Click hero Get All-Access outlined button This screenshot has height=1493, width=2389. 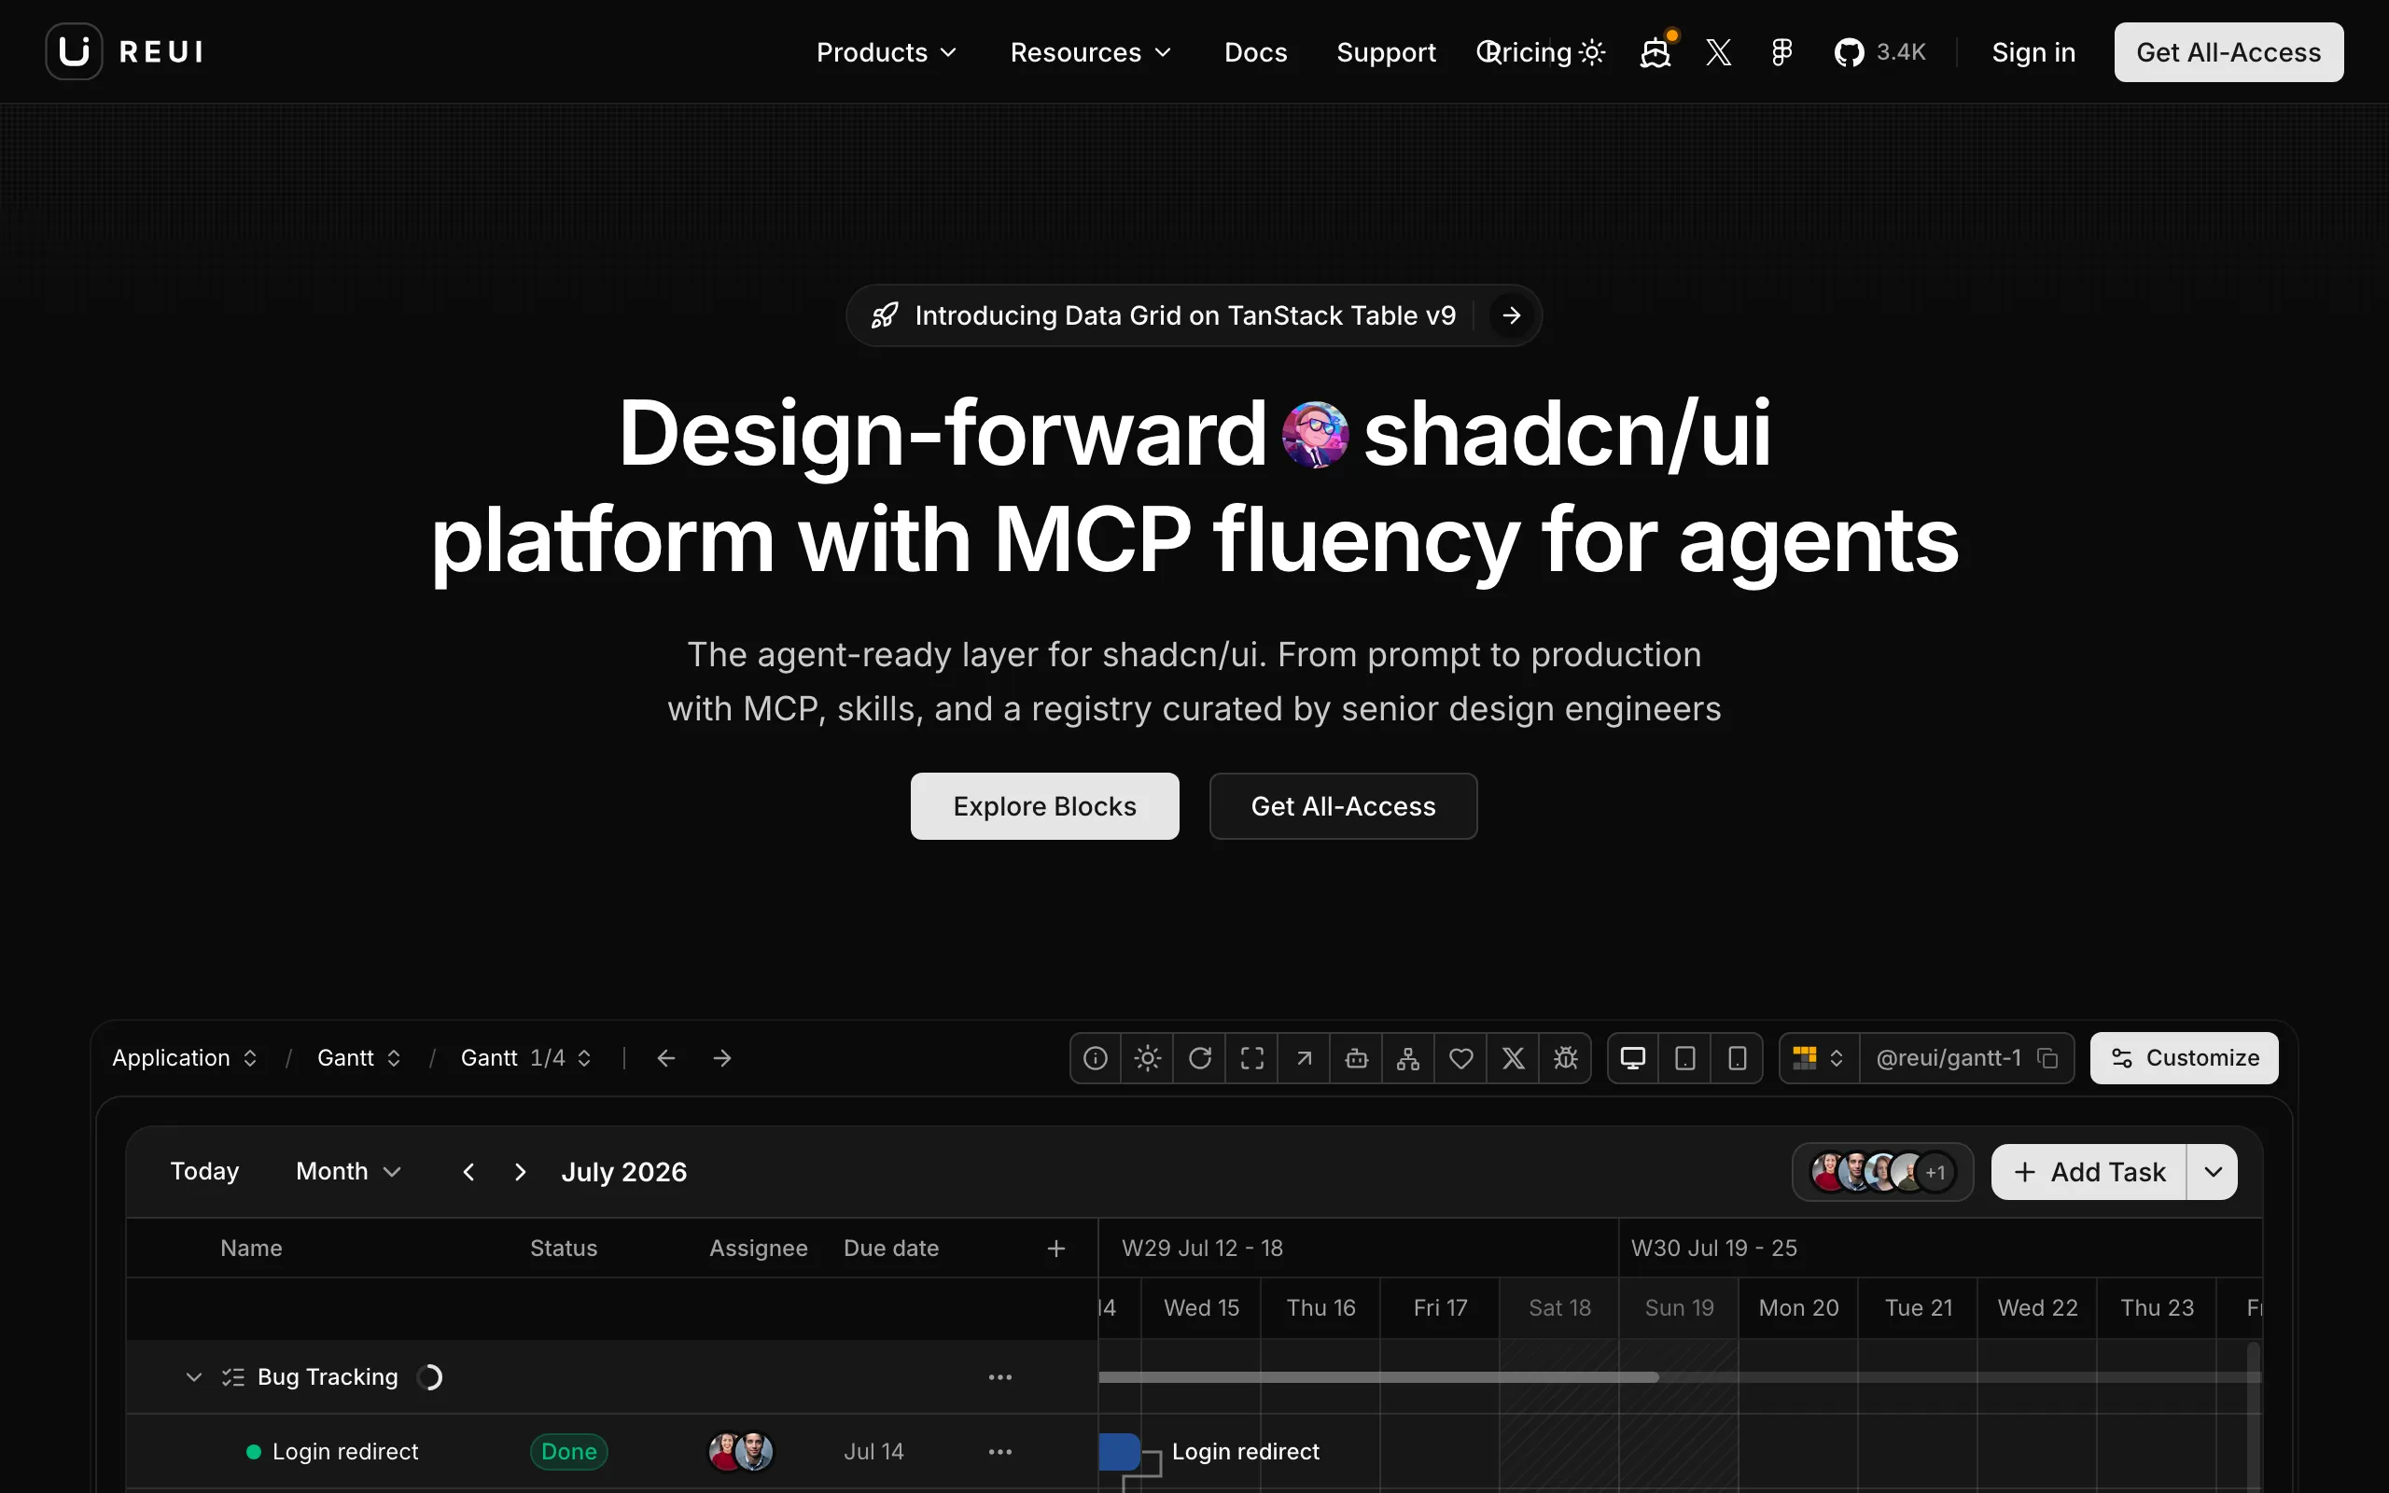pyautogui.click(x=1343, y=805)
